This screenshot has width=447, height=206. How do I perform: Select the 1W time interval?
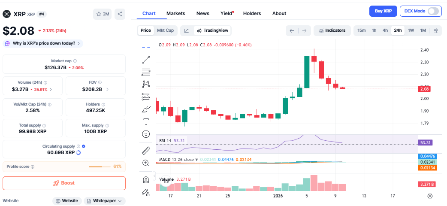point(411,30)
